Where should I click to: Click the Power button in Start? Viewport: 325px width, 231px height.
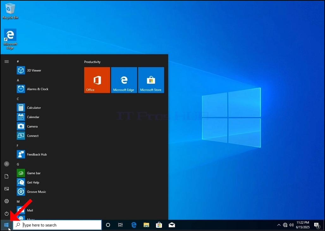click(7, 213)
